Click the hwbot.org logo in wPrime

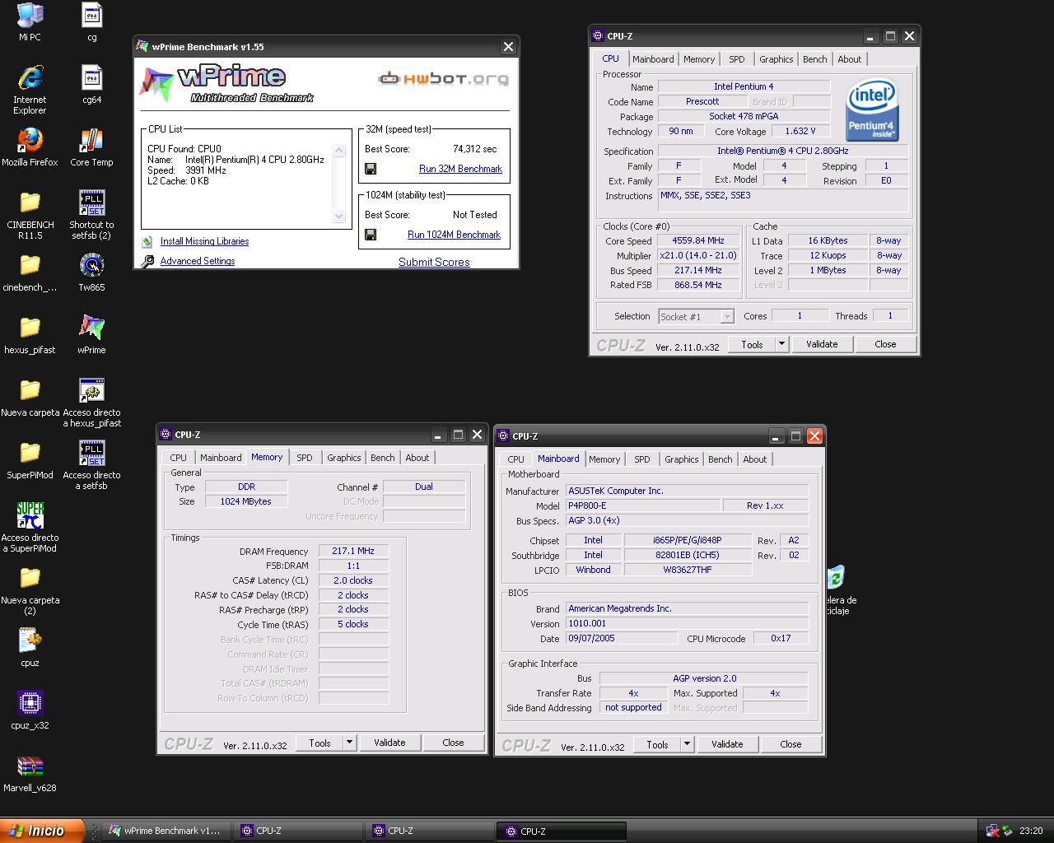click(x=443, y=79)
